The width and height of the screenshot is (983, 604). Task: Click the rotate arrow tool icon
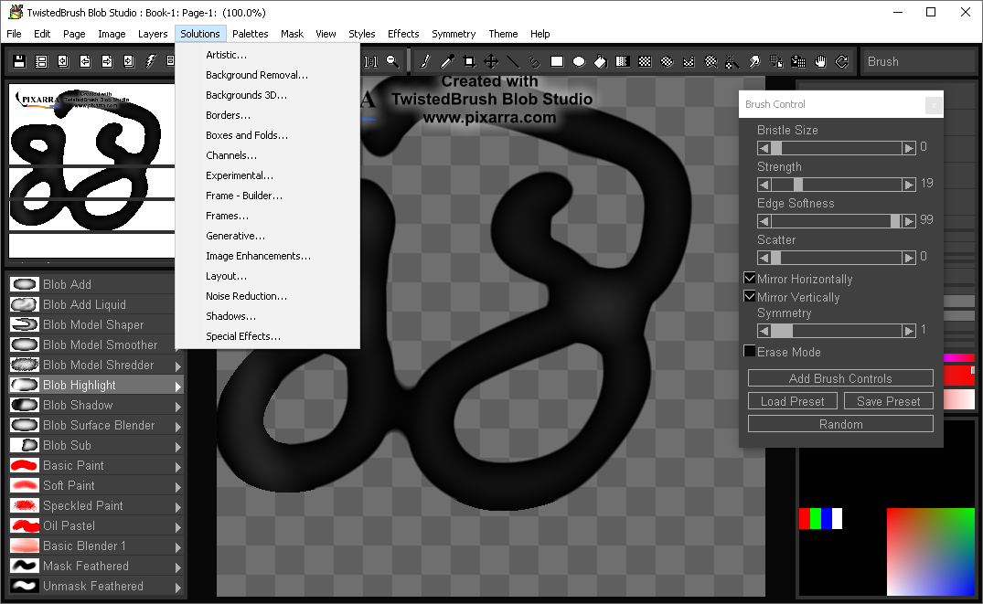coord(842,61)
